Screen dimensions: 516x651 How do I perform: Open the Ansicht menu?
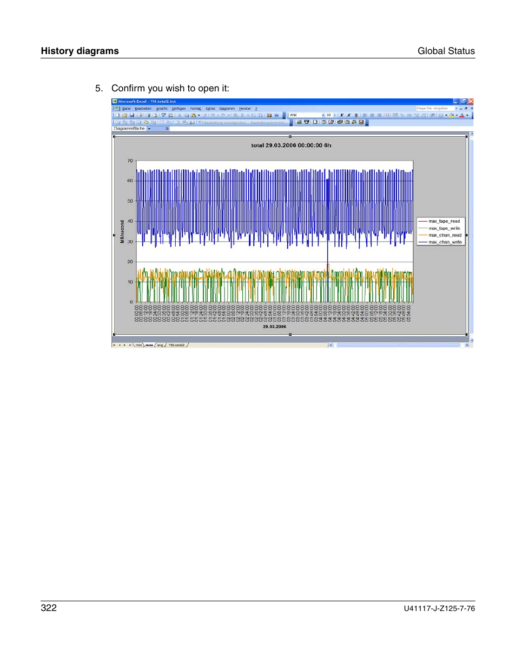coord(162,109)
